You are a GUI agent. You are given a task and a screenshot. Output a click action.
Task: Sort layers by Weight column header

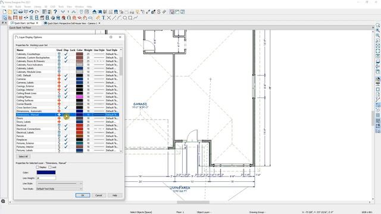(88, 50)
